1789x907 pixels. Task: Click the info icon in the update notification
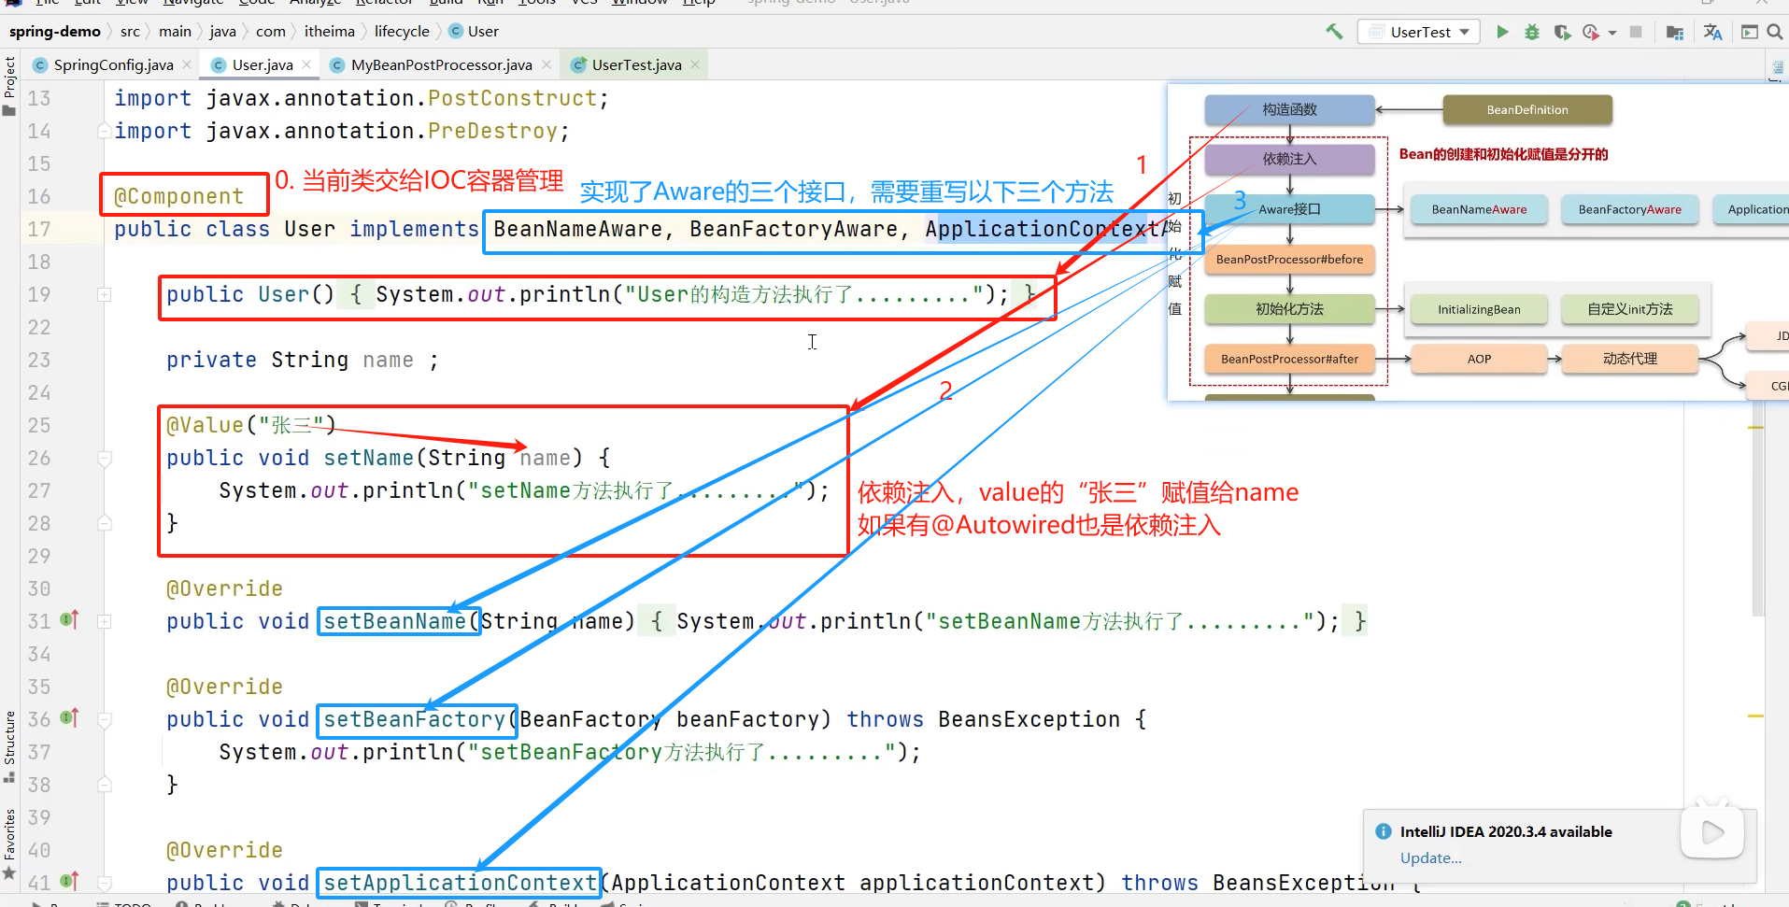(1384, 831)
